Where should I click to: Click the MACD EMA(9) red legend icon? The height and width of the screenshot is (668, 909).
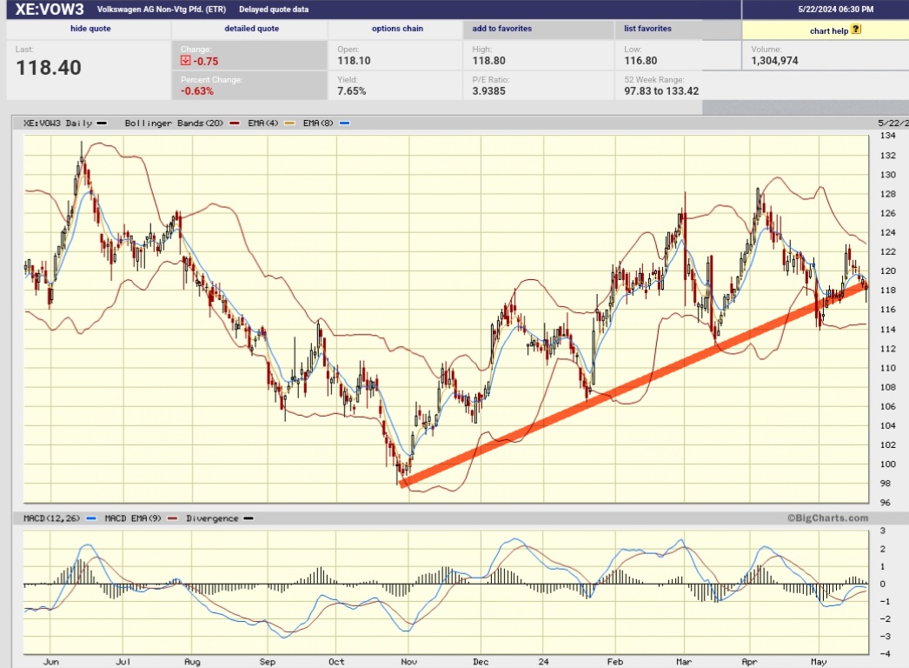coord(171,518)
